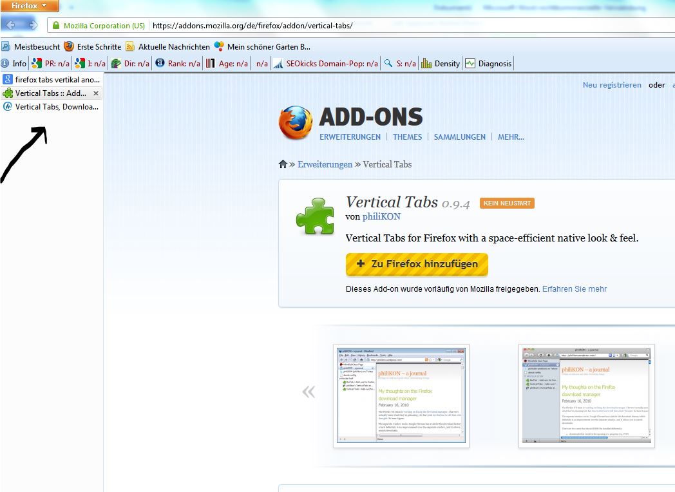Switch to 'Vertical Tabs, Download' tab
Viewport: 675px width, 492px height.
[x=52, y=107]
